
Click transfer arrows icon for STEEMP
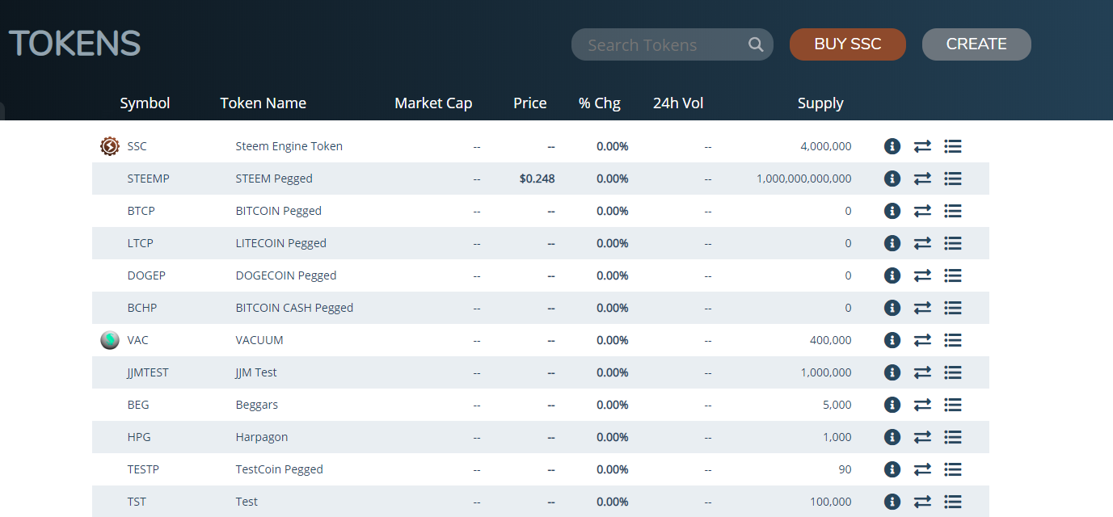[922, 179]
